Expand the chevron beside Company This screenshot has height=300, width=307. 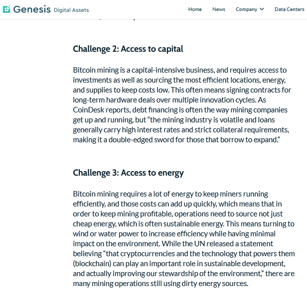[x=262, y=9]
